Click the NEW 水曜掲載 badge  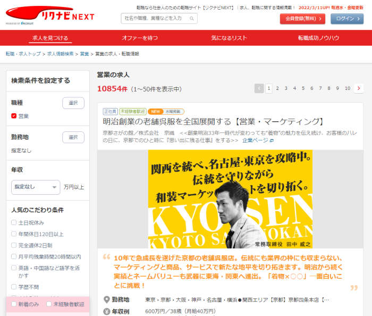pyautogui.click(x=166, y=112)
